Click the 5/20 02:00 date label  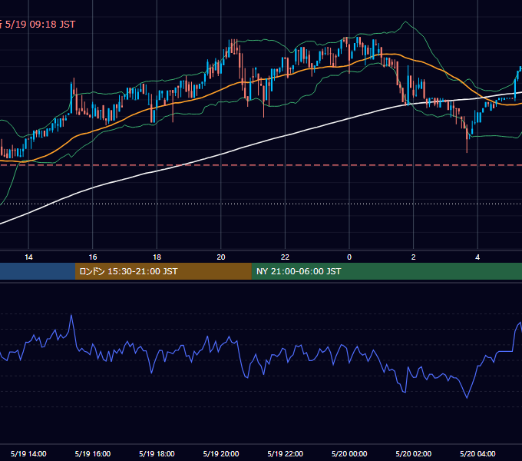414,453
